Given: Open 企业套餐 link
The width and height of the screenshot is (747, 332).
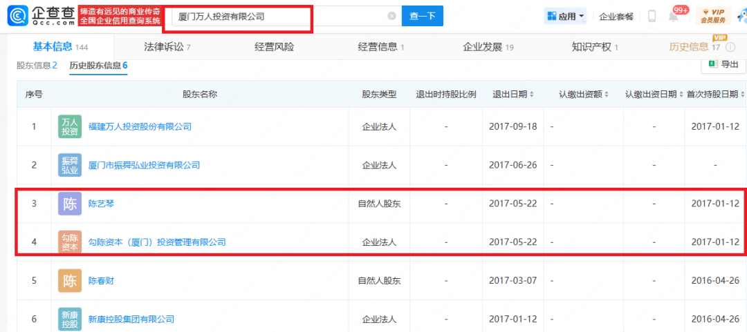Looking at the screenshot, I should click(x=616, y=16).
